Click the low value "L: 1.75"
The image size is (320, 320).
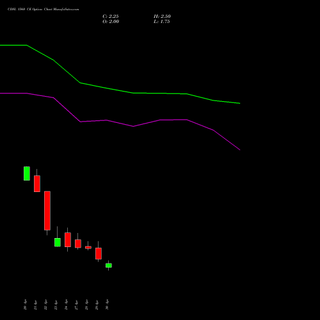pyautogui.click(x=162, y=22)
